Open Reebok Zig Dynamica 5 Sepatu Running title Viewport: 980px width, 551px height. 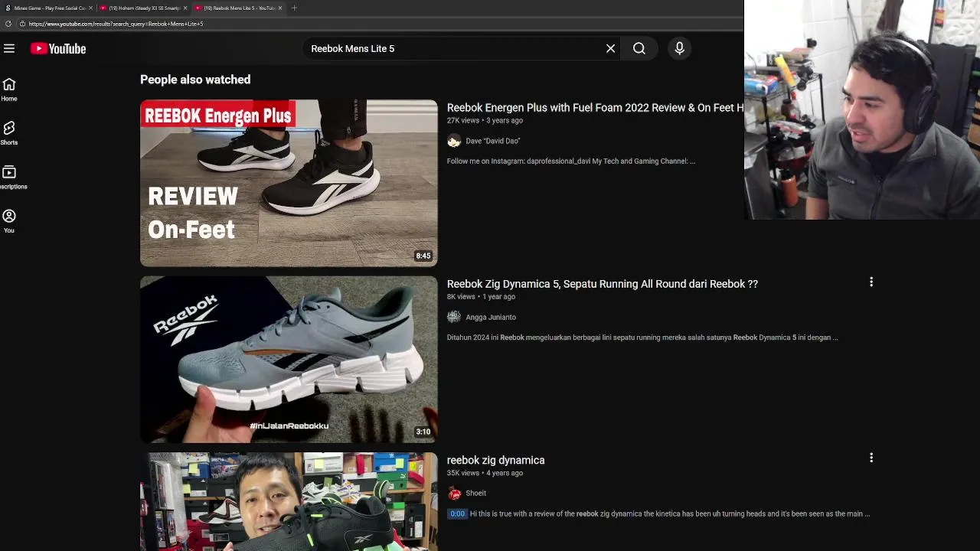coord(603,284)
